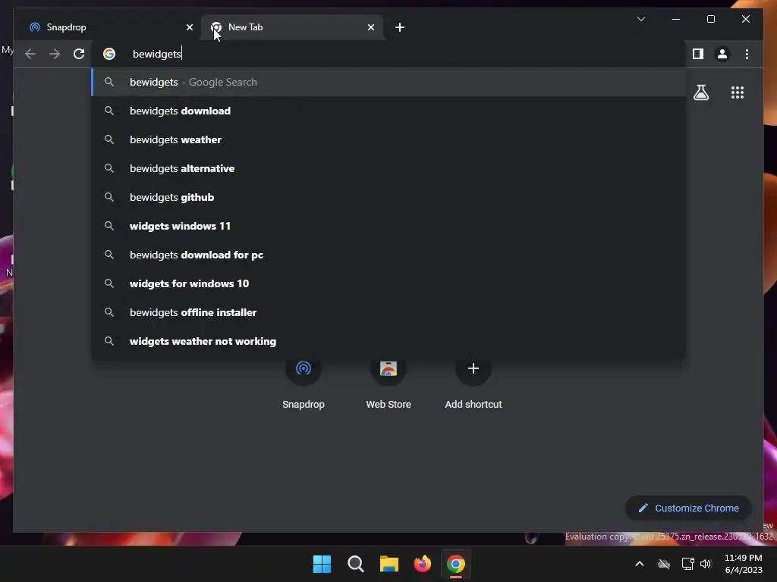777x582 pixels.
Task: Launch Firefox from taskbar
Action: [422, 564]
